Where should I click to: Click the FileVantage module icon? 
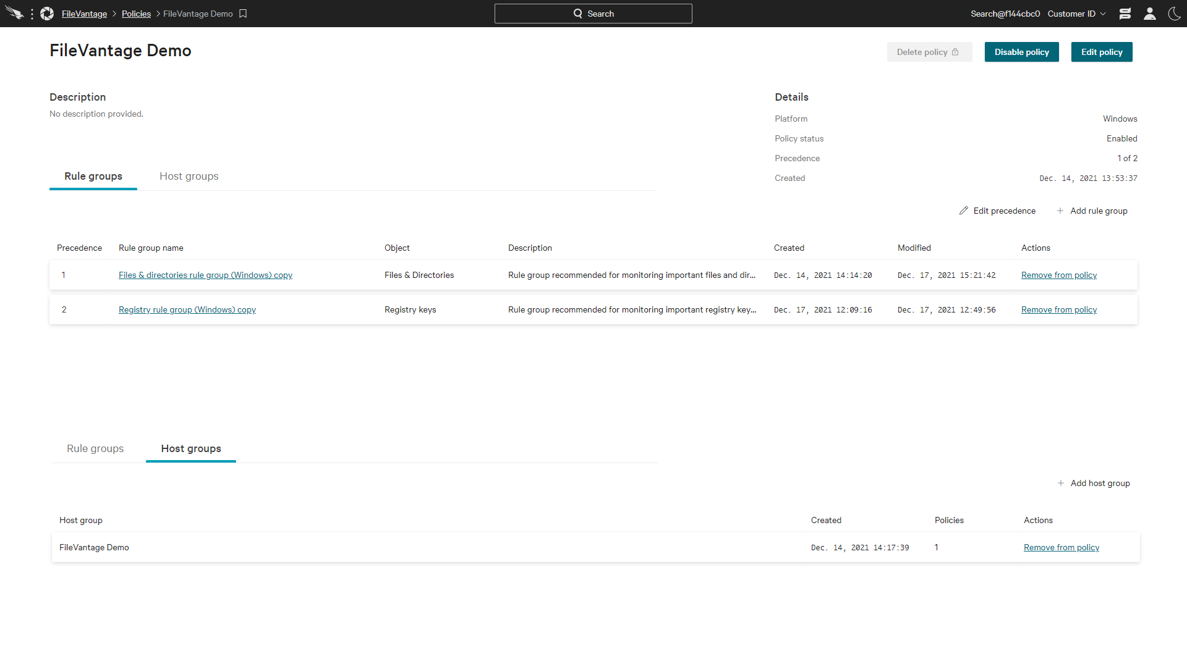[x=47, y=14]
